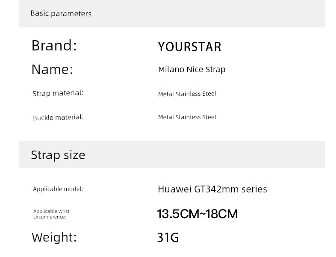Click the word series after GT342mm
336x257 pixels.
[254, 189]
